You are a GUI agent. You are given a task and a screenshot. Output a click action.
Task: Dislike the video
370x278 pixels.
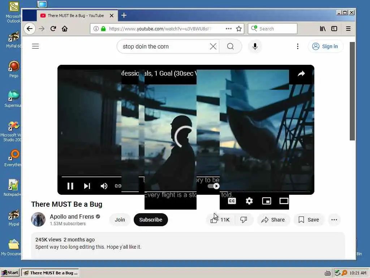(244, 220)
